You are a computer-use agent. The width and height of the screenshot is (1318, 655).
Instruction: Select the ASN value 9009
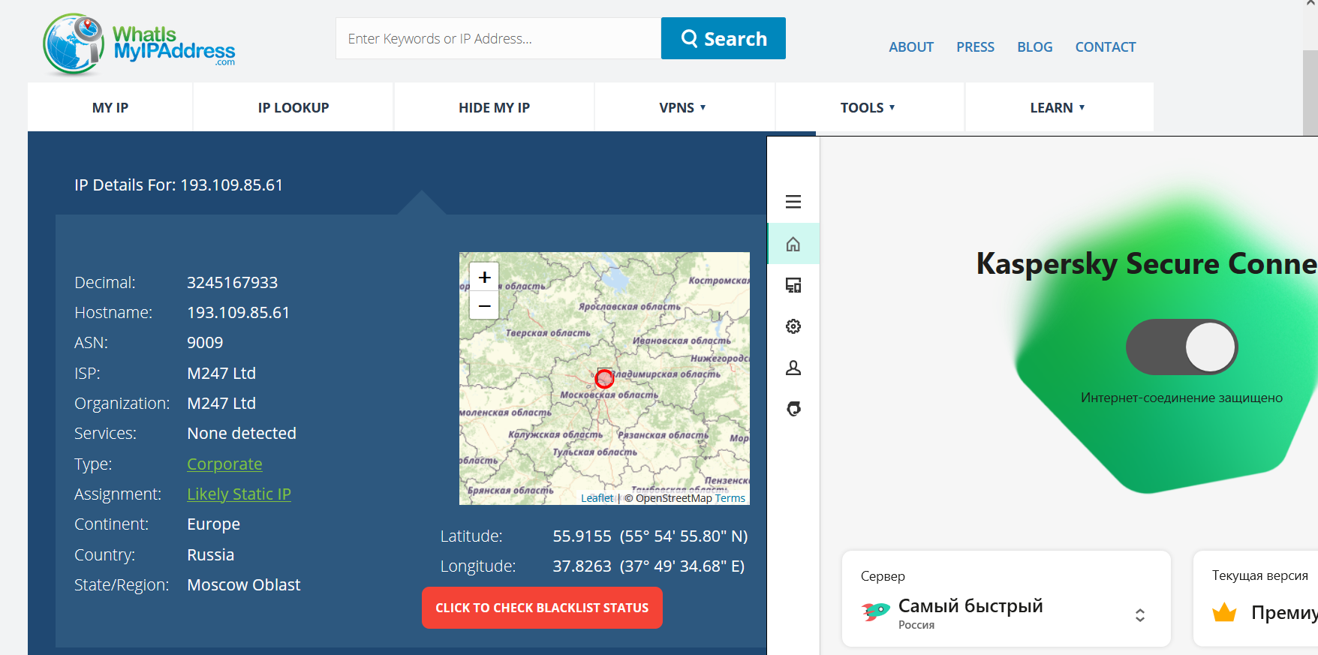205,342
